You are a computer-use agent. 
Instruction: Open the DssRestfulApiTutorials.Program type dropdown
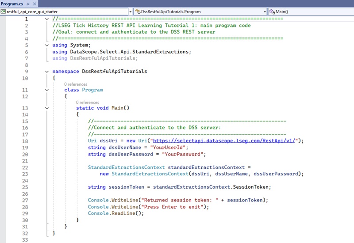265,11
